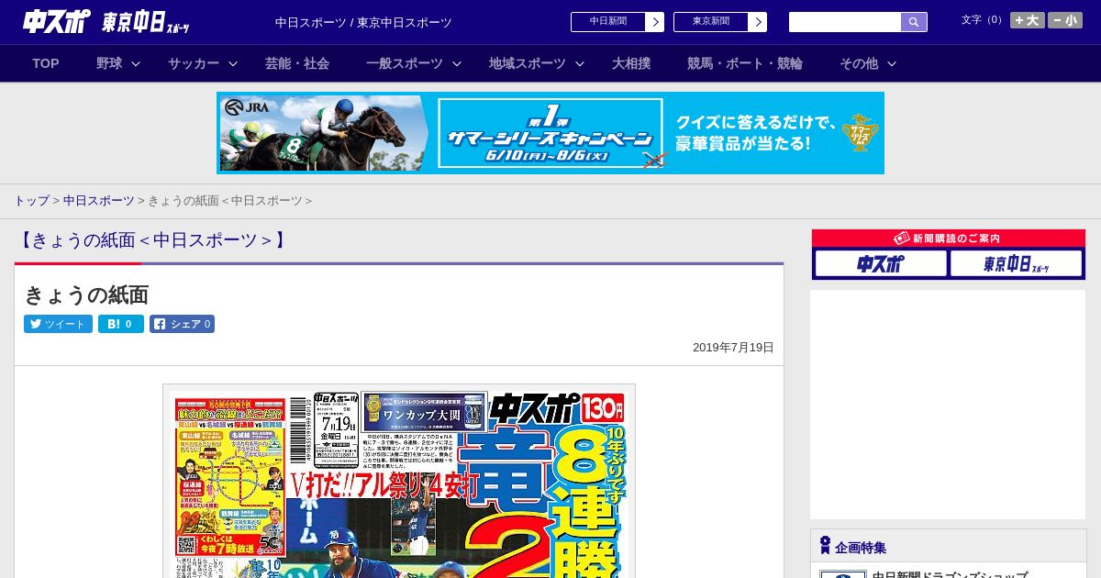
Task: Click arrow next to 中日新聞
Action: (x=655, y=22)
